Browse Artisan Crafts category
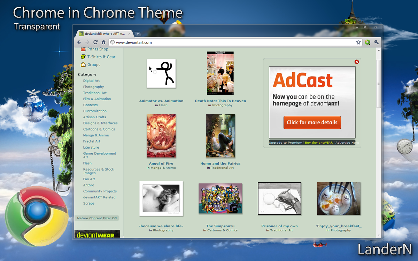 click(x=94, y=117)
